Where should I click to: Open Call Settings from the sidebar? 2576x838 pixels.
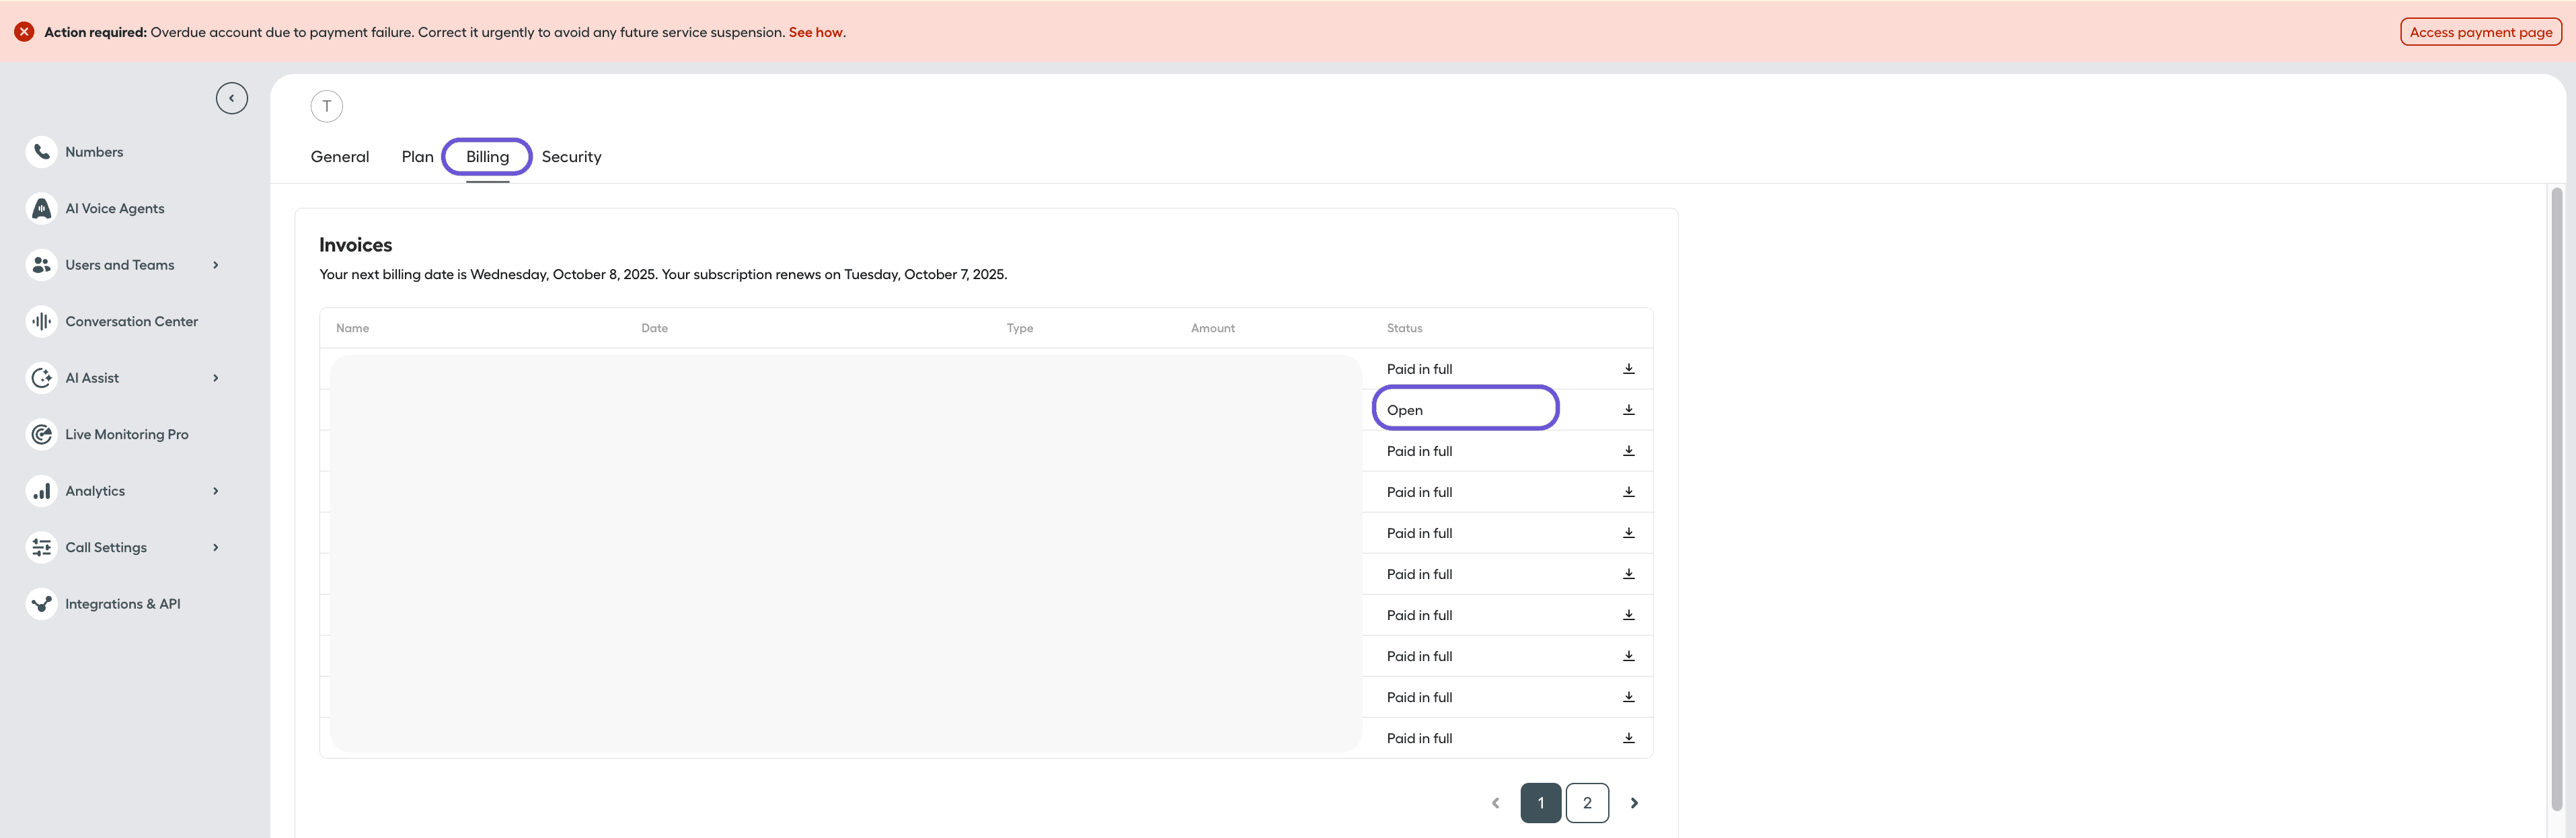click(106, 547)
